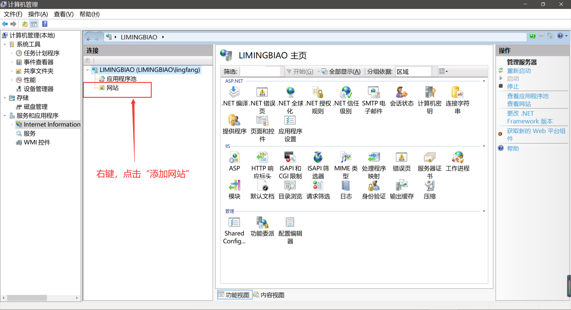Open the Shared Config feature icon

click(234, 223)
